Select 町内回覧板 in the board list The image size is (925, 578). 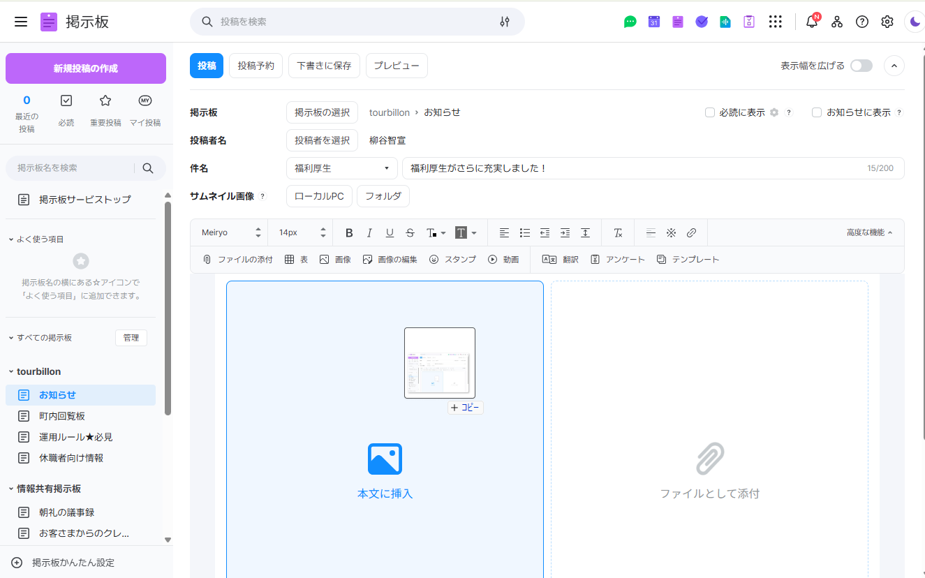[62, 416]
